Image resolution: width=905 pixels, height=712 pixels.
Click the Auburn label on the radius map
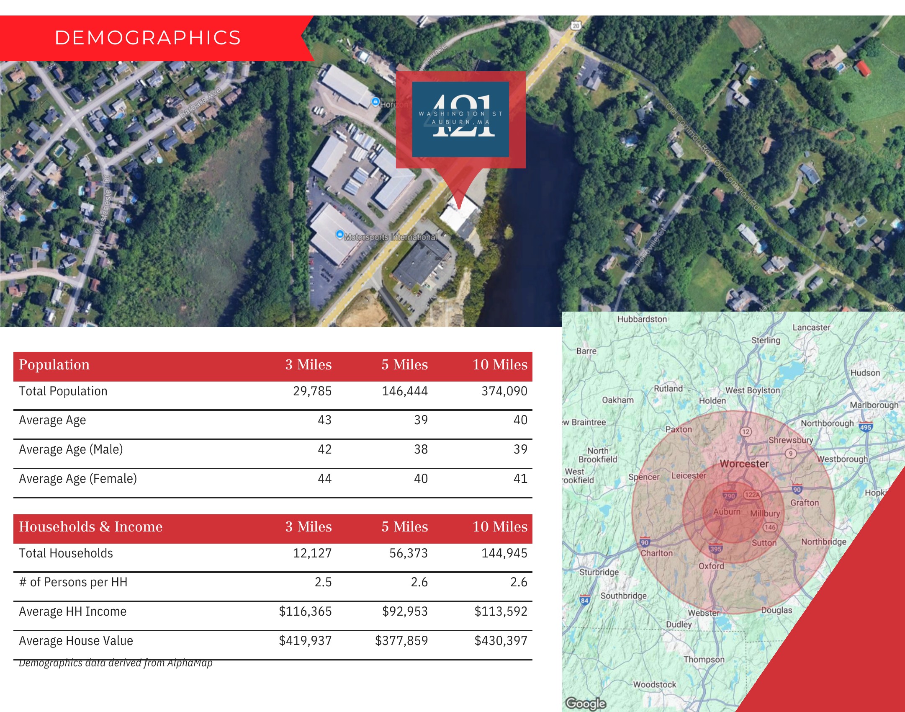727,512
